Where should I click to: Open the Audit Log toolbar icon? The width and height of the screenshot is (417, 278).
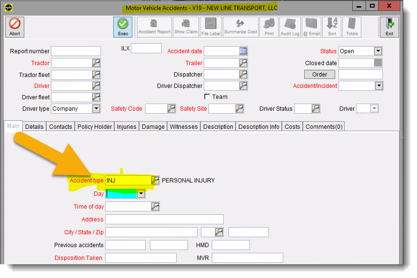pyautogui.click(x=290, y=27)
